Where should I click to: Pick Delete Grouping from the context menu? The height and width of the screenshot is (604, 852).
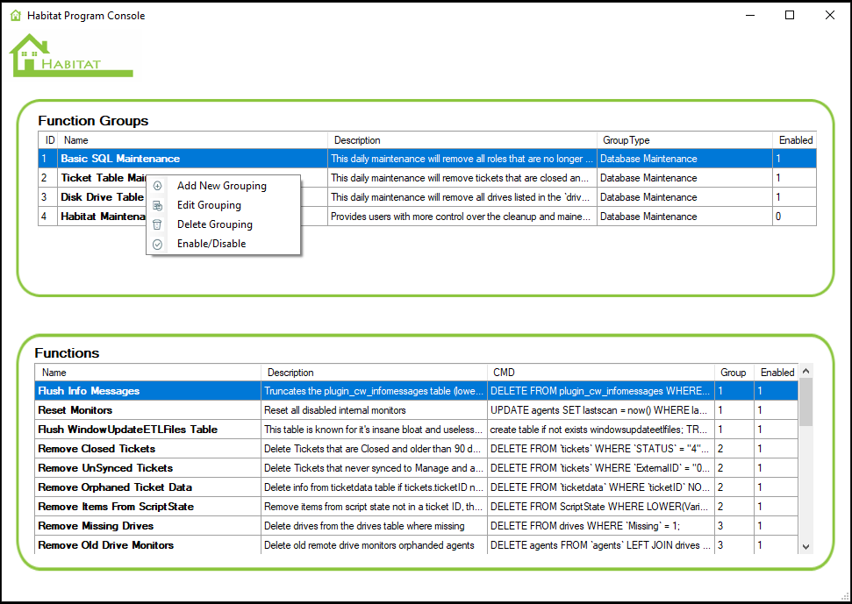(214, 224)
